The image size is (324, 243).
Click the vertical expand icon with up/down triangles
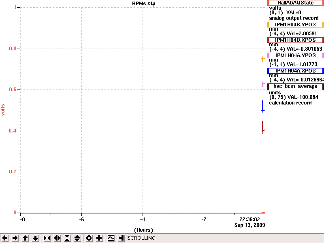click(x=77, y=238)
